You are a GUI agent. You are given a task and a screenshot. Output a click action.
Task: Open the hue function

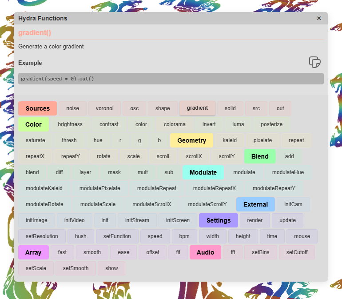coord(98,140)
